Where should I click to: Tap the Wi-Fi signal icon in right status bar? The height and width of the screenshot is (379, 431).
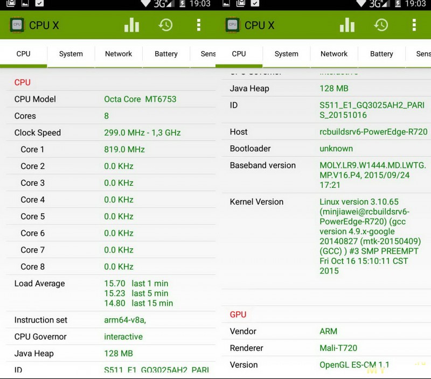[361, 3]
